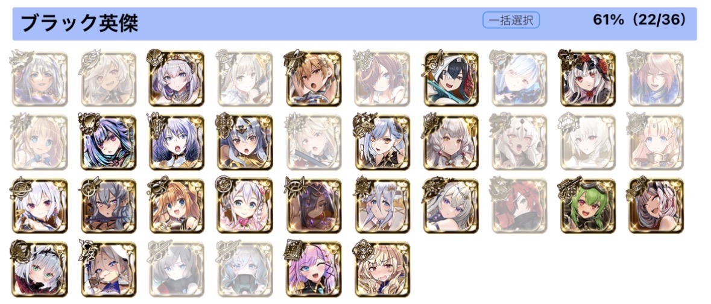Select the blonde blushing character in bottom row
Image resolution: width=711 pixels, height=304 pixels.
pyautogui.click(x=382, y=269)
